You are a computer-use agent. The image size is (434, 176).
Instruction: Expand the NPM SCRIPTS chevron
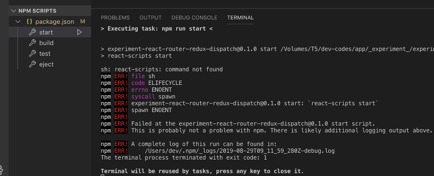(x=13, y=11)
